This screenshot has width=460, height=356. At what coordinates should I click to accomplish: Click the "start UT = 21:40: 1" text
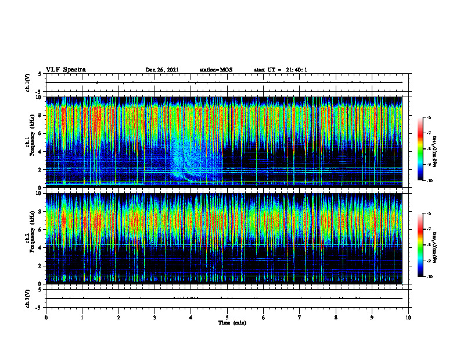(281, 70)
